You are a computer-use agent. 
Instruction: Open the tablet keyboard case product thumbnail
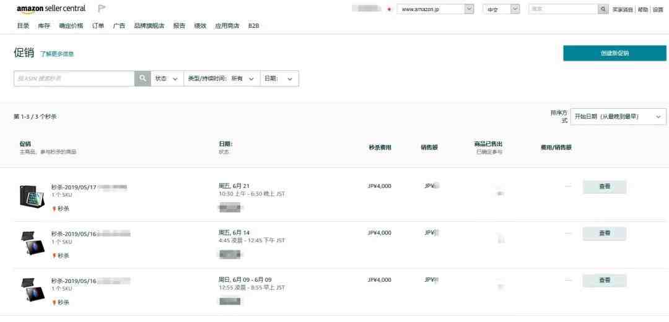(x=31, y=195)
